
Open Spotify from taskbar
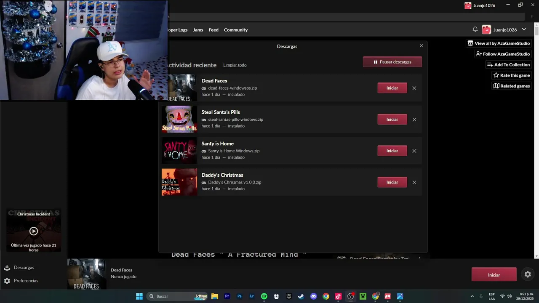pos(264,296)
